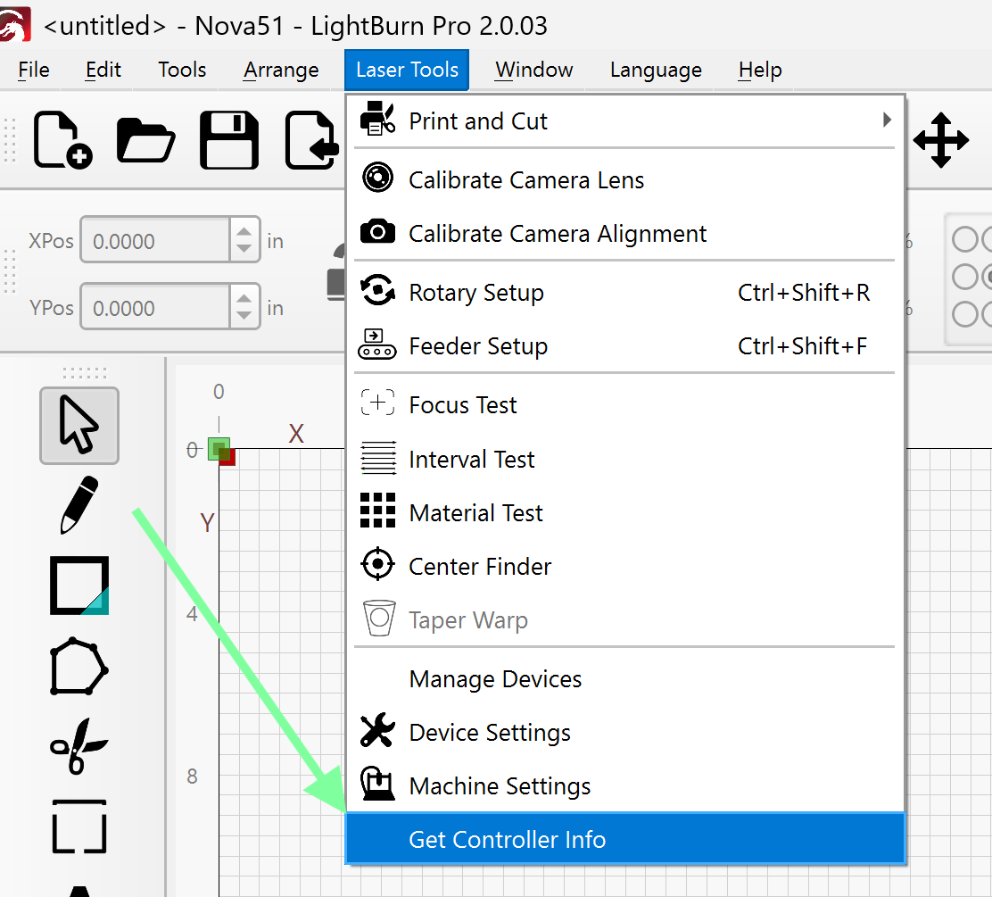
Task: Click the Center Finder target icon
Action: [377, 564]
